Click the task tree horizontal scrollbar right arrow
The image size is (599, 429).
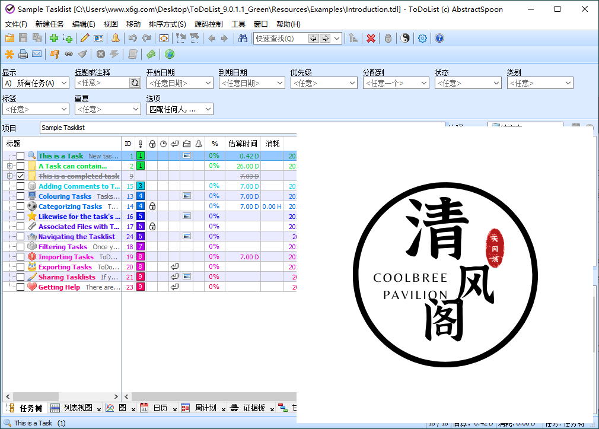[116, 396]
